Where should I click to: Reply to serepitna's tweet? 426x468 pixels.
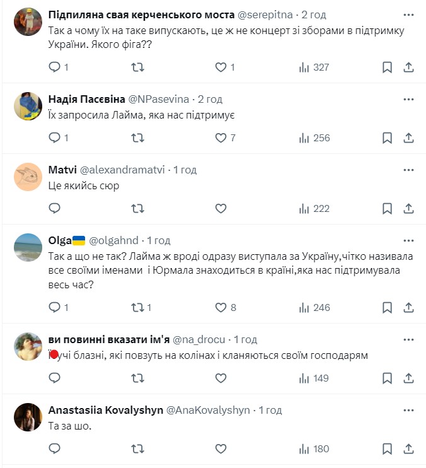point(55,67)
